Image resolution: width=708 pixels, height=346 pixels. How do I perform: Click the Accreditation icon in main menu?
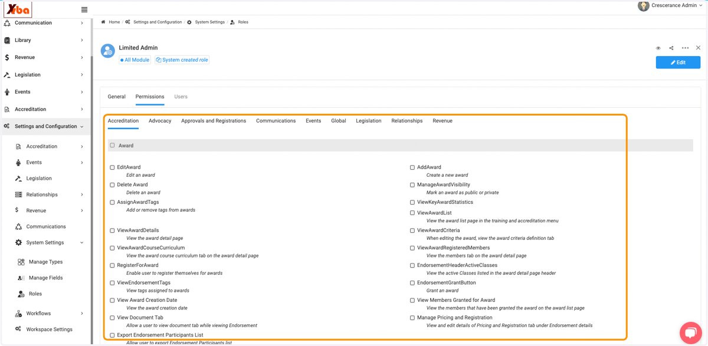pyautogui.click(x=7, y=109)
